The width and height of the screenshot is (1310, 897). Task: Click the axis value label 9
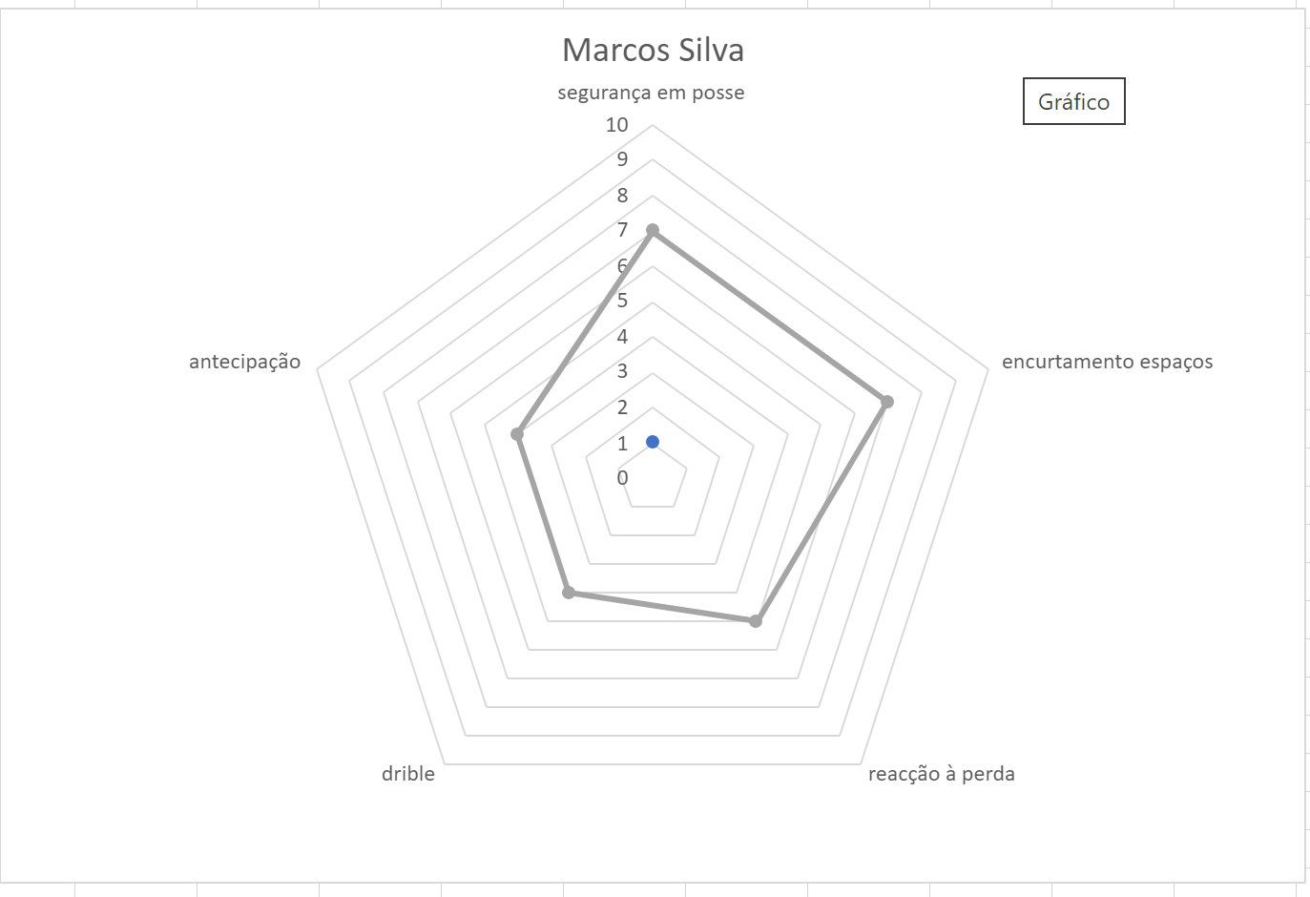[622, 159]
